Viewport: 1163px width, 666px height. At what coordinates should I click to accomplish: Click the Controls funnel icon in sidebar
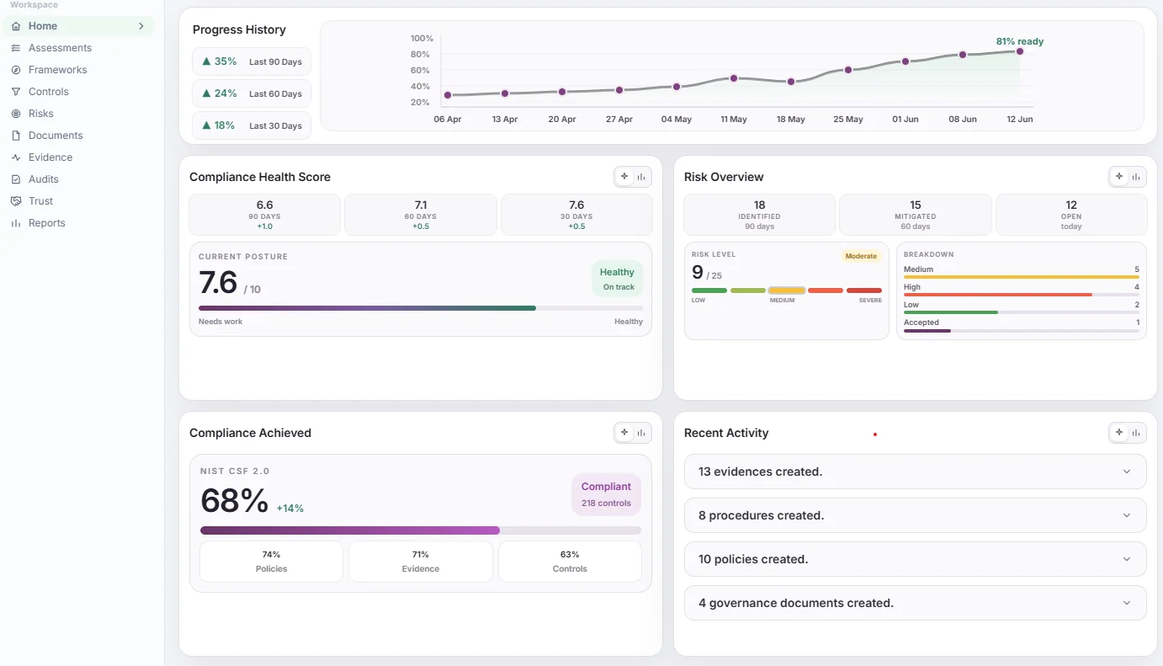[x=16, y=92]
